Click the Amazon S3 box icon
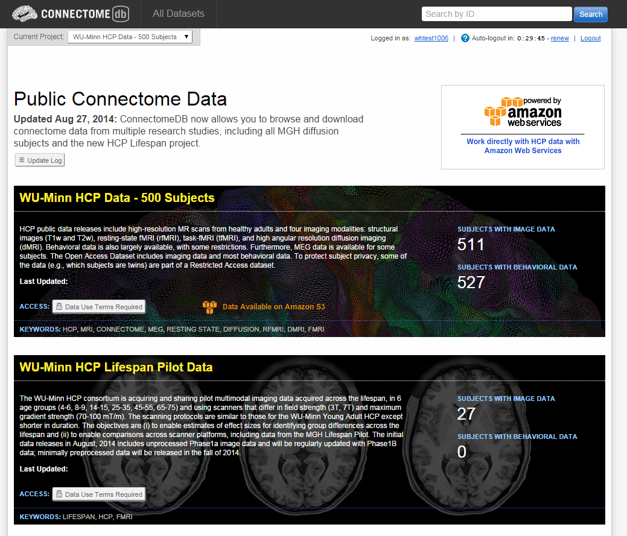The width and height of the screenshot is (627, 536). point(209,307)
